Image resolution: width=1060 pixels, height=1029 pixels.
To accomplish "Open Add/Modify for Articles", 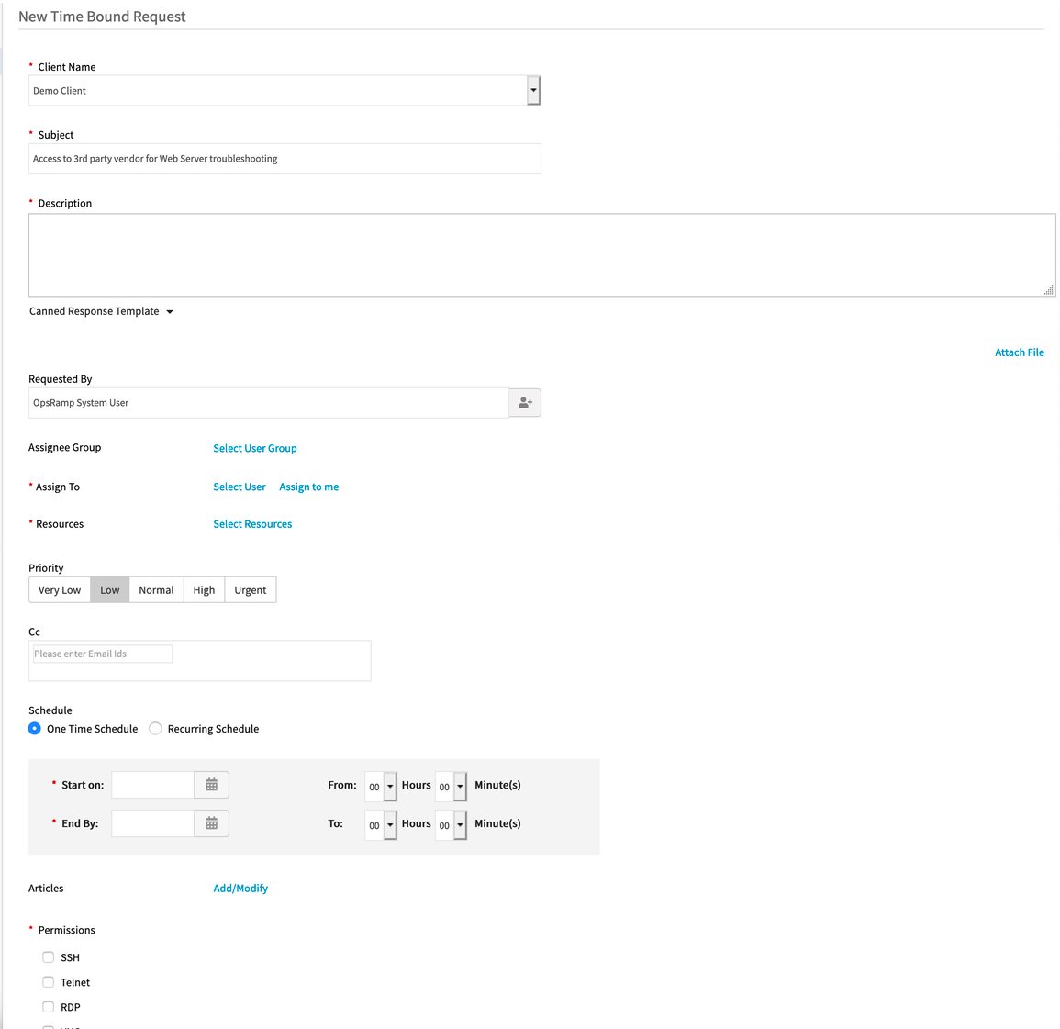I will pyautogui.click(x=240, y=888).
